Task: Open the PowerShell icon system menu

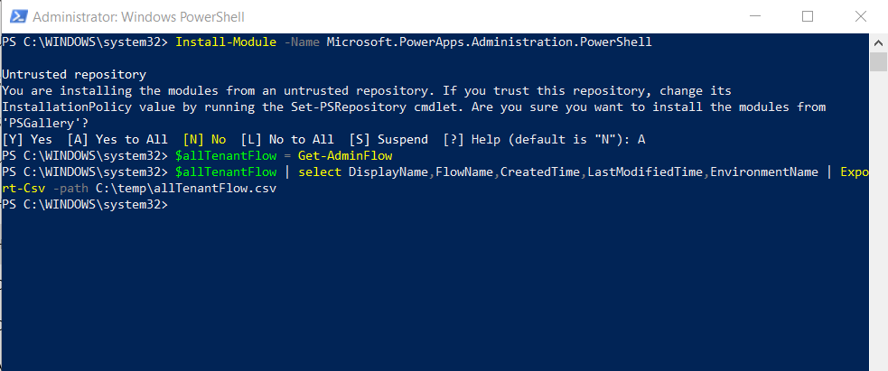Action: point(19,17)
